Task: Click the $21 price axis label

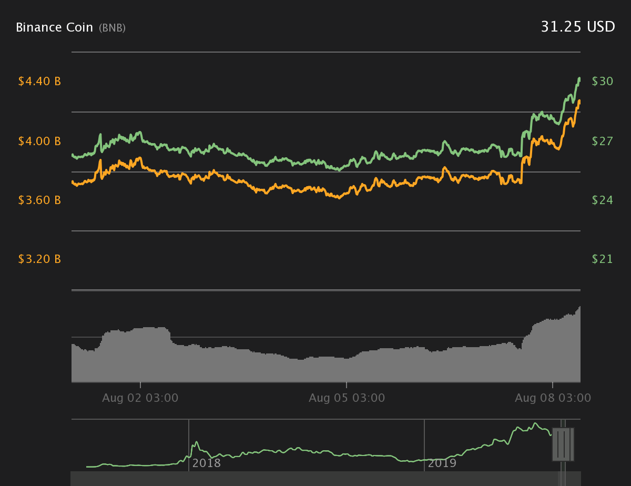Action: 603,259
